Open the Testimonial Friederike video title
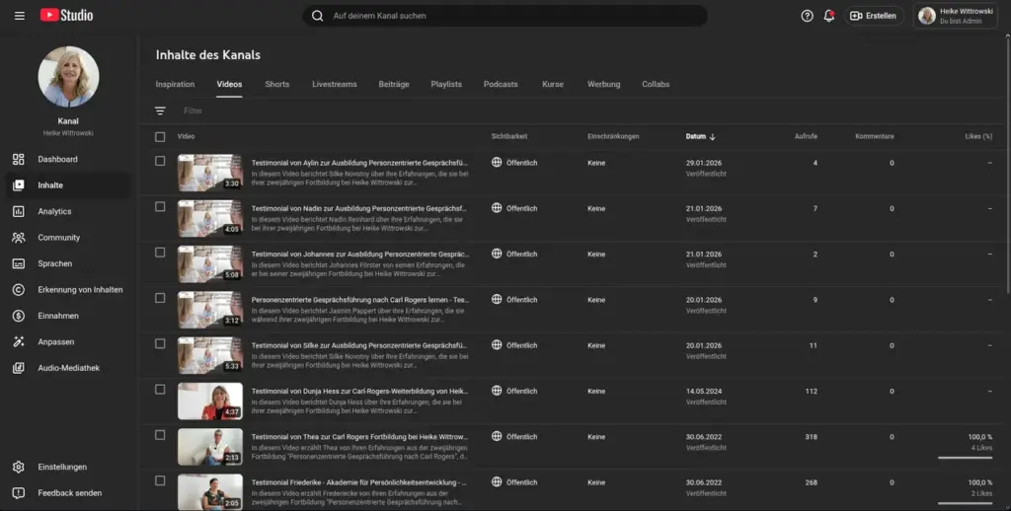The image size is (1011, 511). pyautogui.click(x=358, y=482)
